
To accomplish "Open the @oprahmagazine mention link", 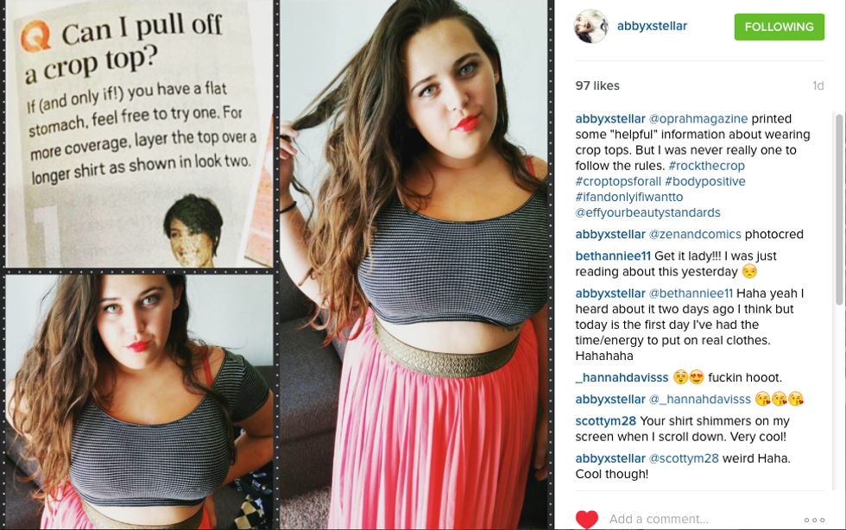I will pos(698,119).
